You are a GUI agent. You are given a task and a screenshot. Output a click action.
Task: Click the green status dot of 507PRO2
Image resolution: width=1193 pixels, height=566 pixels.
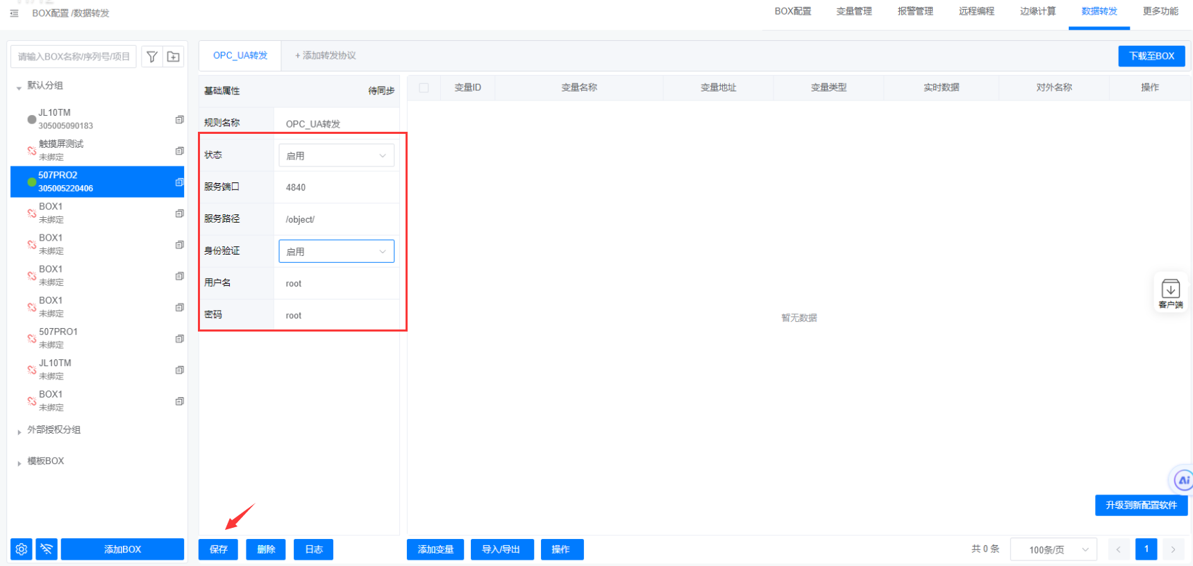point(31,182)
